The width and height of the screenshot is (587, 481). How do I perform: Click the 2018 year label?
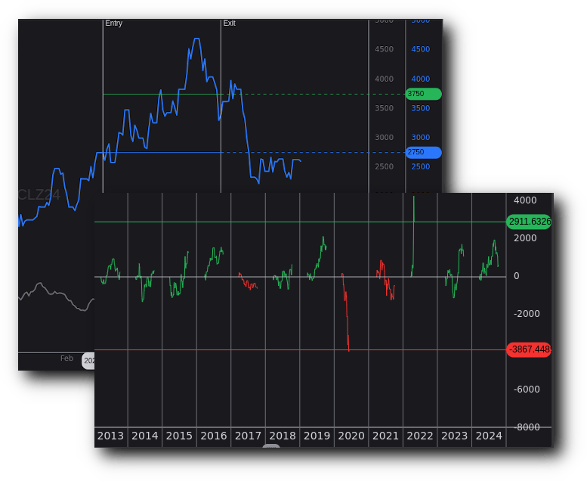pos(283,436)
